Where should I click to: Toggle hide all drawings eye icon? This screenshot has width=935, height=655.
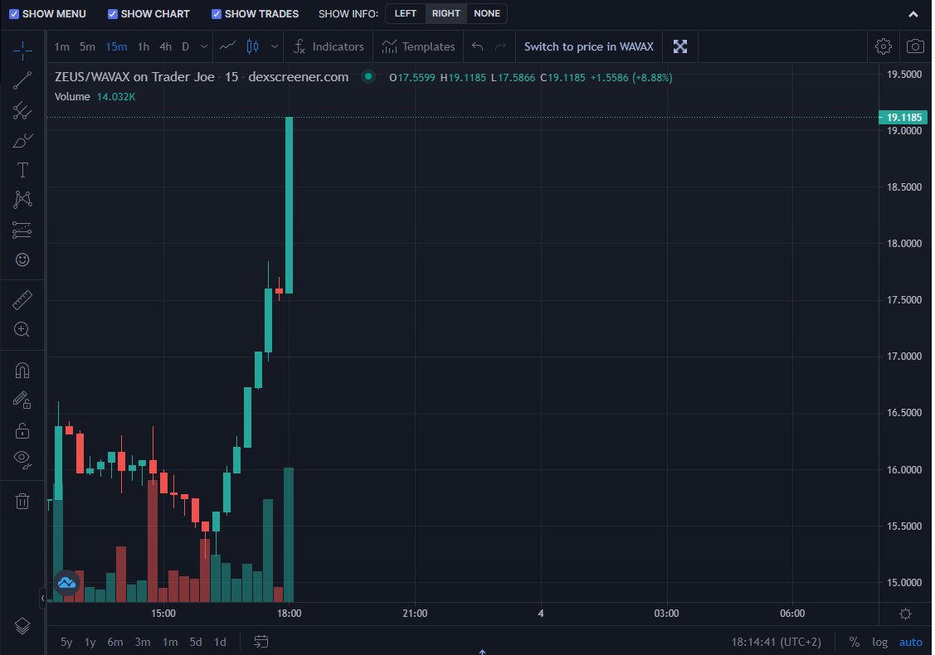[22, 459]
